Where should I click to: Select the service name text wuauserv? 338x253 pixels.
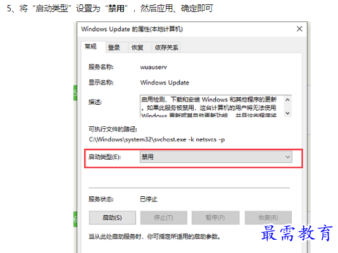[x=153, y=68]
